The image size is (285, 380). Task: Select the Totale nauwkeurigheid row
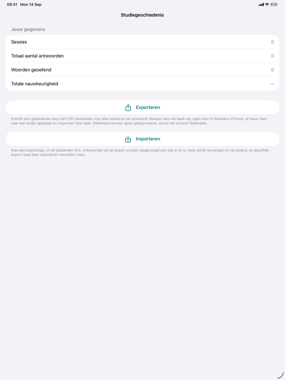(x=142, y=84)
